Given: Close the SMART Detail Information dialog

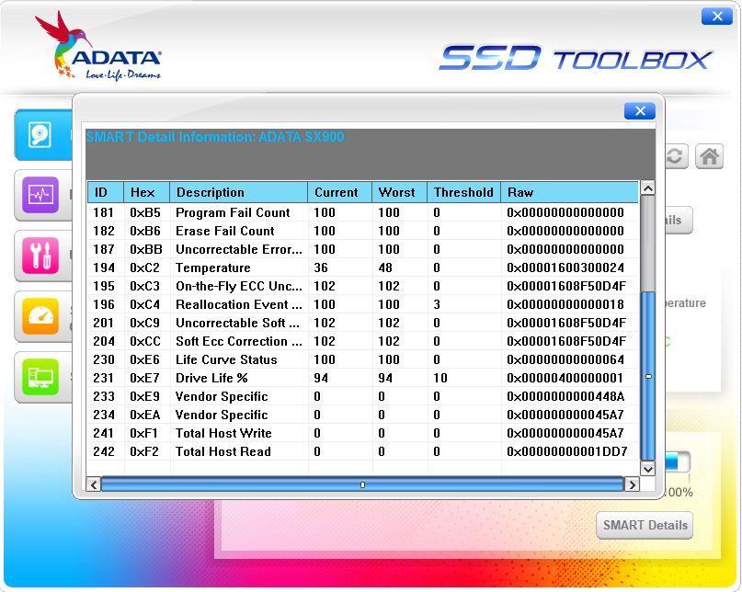Looking at the screenshot, I should coord(639,111).
